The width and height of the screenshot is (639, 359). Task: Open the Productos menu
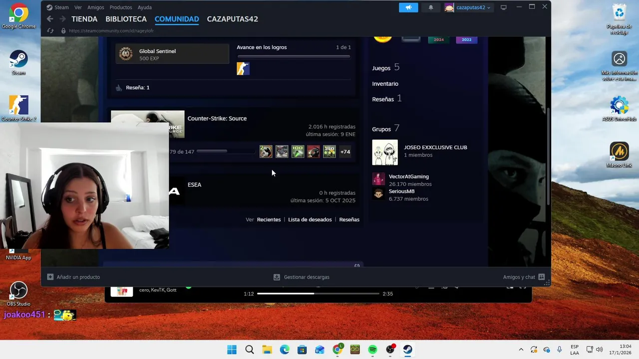121,7
